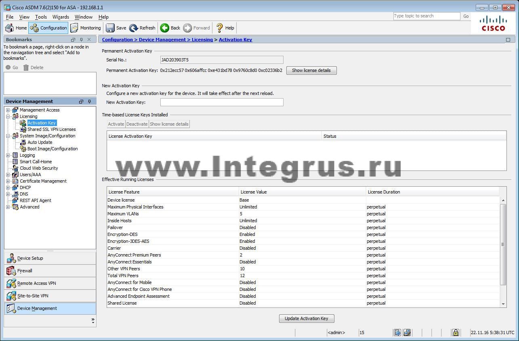Open the File menu
The image size is (519, 341).
coord(10,17)
